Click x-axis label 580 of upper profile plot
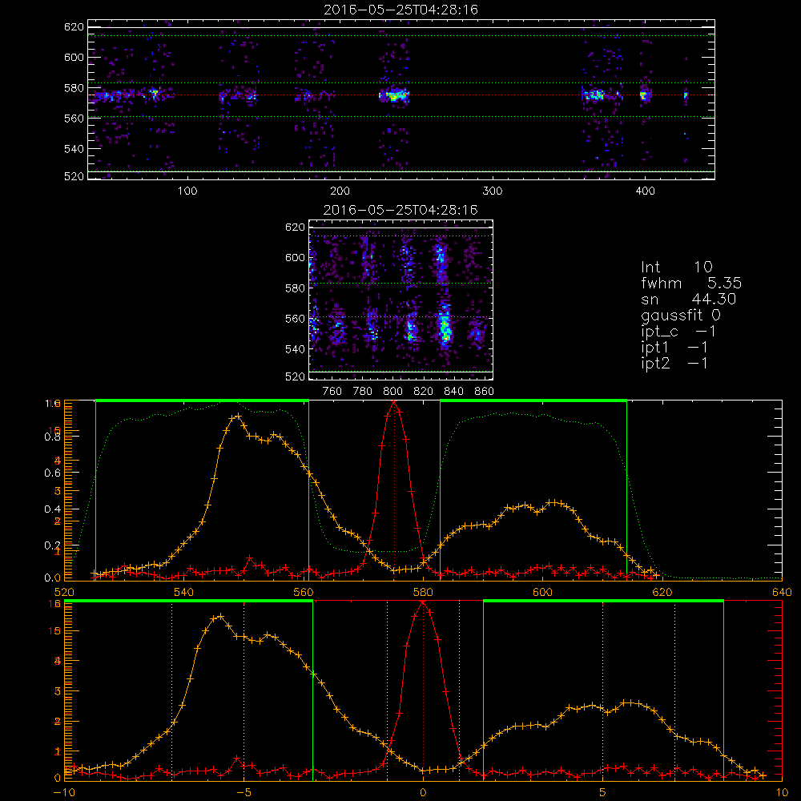The width and height of the screenshot is (801, 801). point(423,592)
